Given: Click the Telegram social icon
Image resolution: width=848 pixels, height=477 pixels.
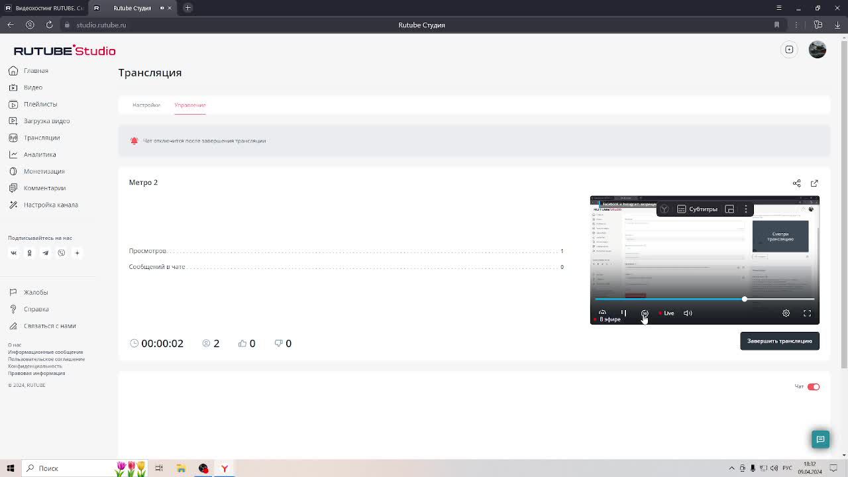Looking at the screenshot, I should [x=45, y=252].
